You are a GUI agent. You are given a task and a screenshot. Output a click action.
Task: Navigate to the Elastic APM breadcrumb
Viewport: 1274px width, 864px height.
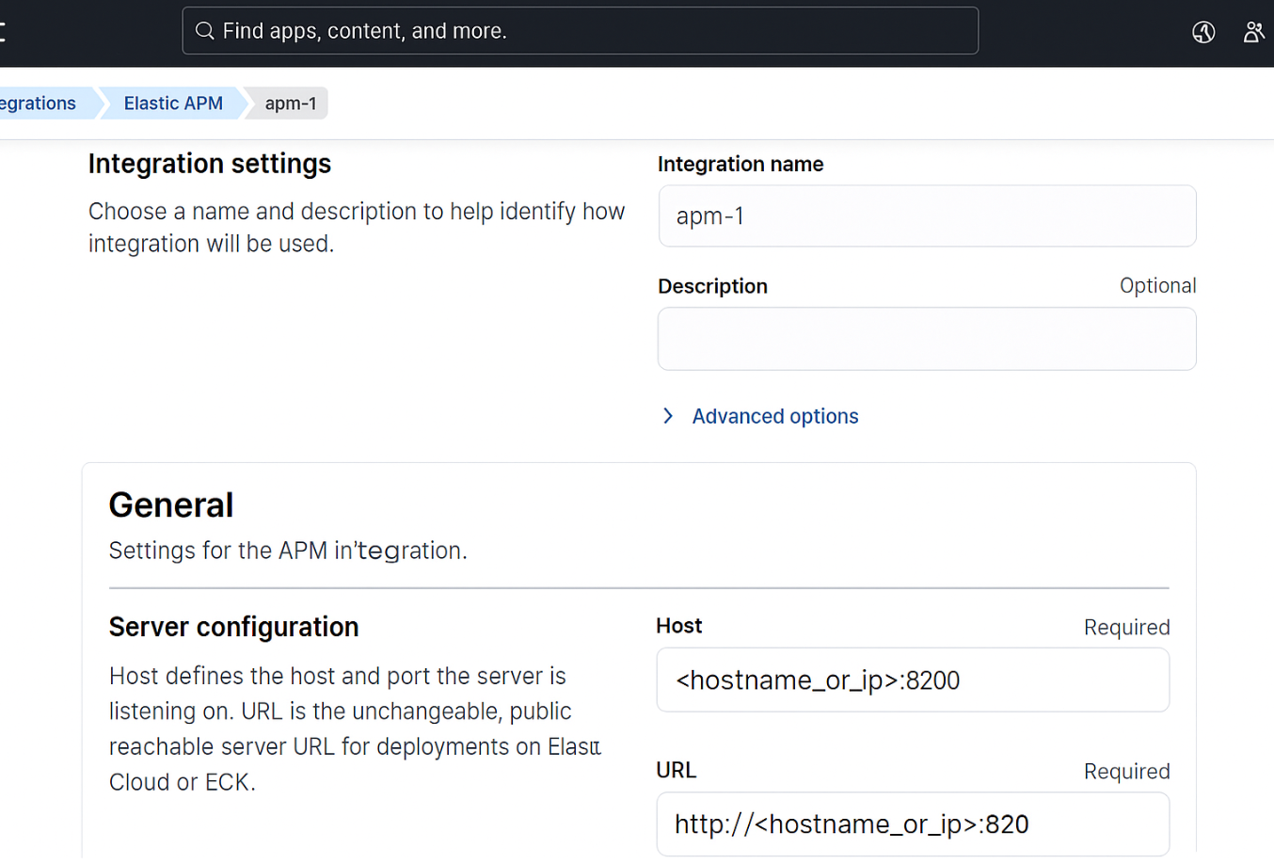pyautogui.click(x=173, y=104)
